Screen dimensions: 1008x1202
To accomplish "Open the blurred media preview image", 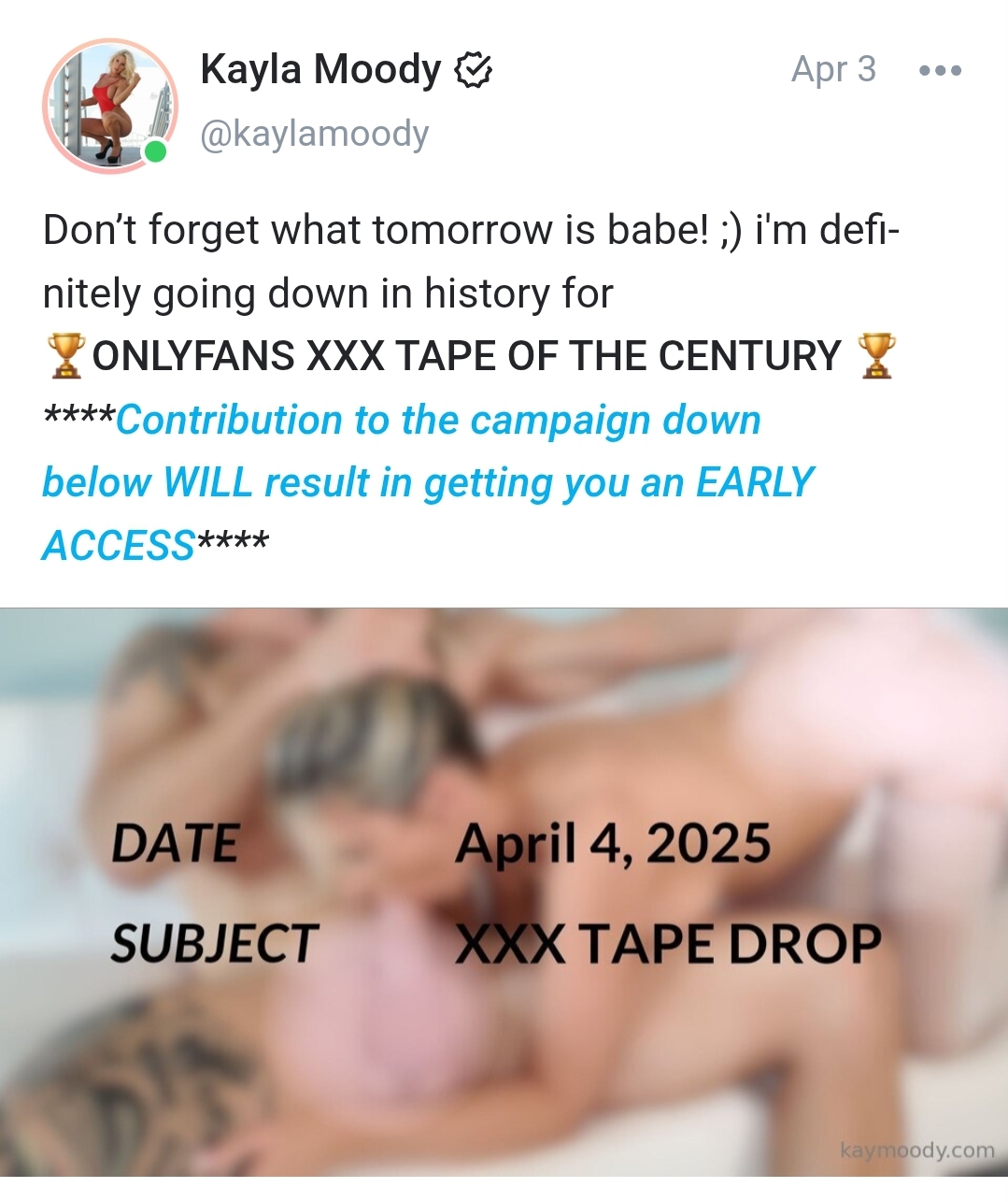I will [x=504, y=893].
